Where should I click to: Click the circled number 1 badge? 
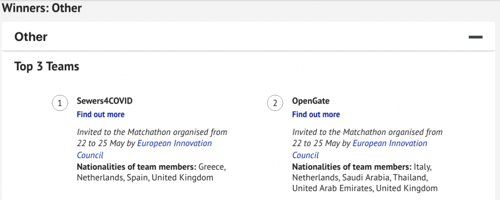pyautogui.click(x=60, y=103)
